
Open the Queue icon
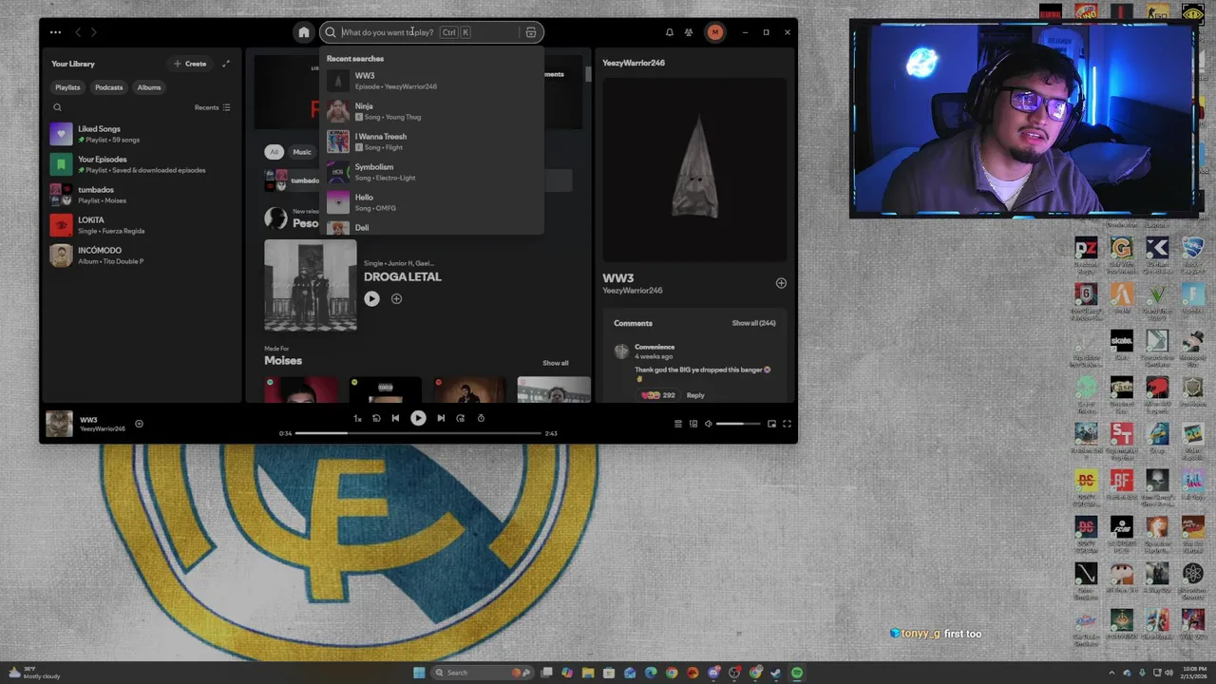pyautogui.click(x=677, y=424)
